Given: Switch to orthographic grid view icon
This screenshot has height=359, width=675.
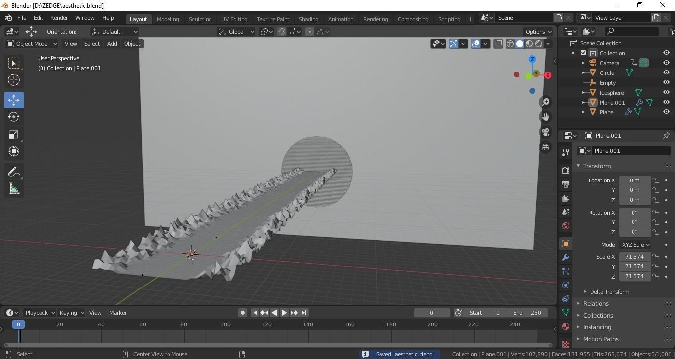Looking at the screenshot, I should click(546, 147).
